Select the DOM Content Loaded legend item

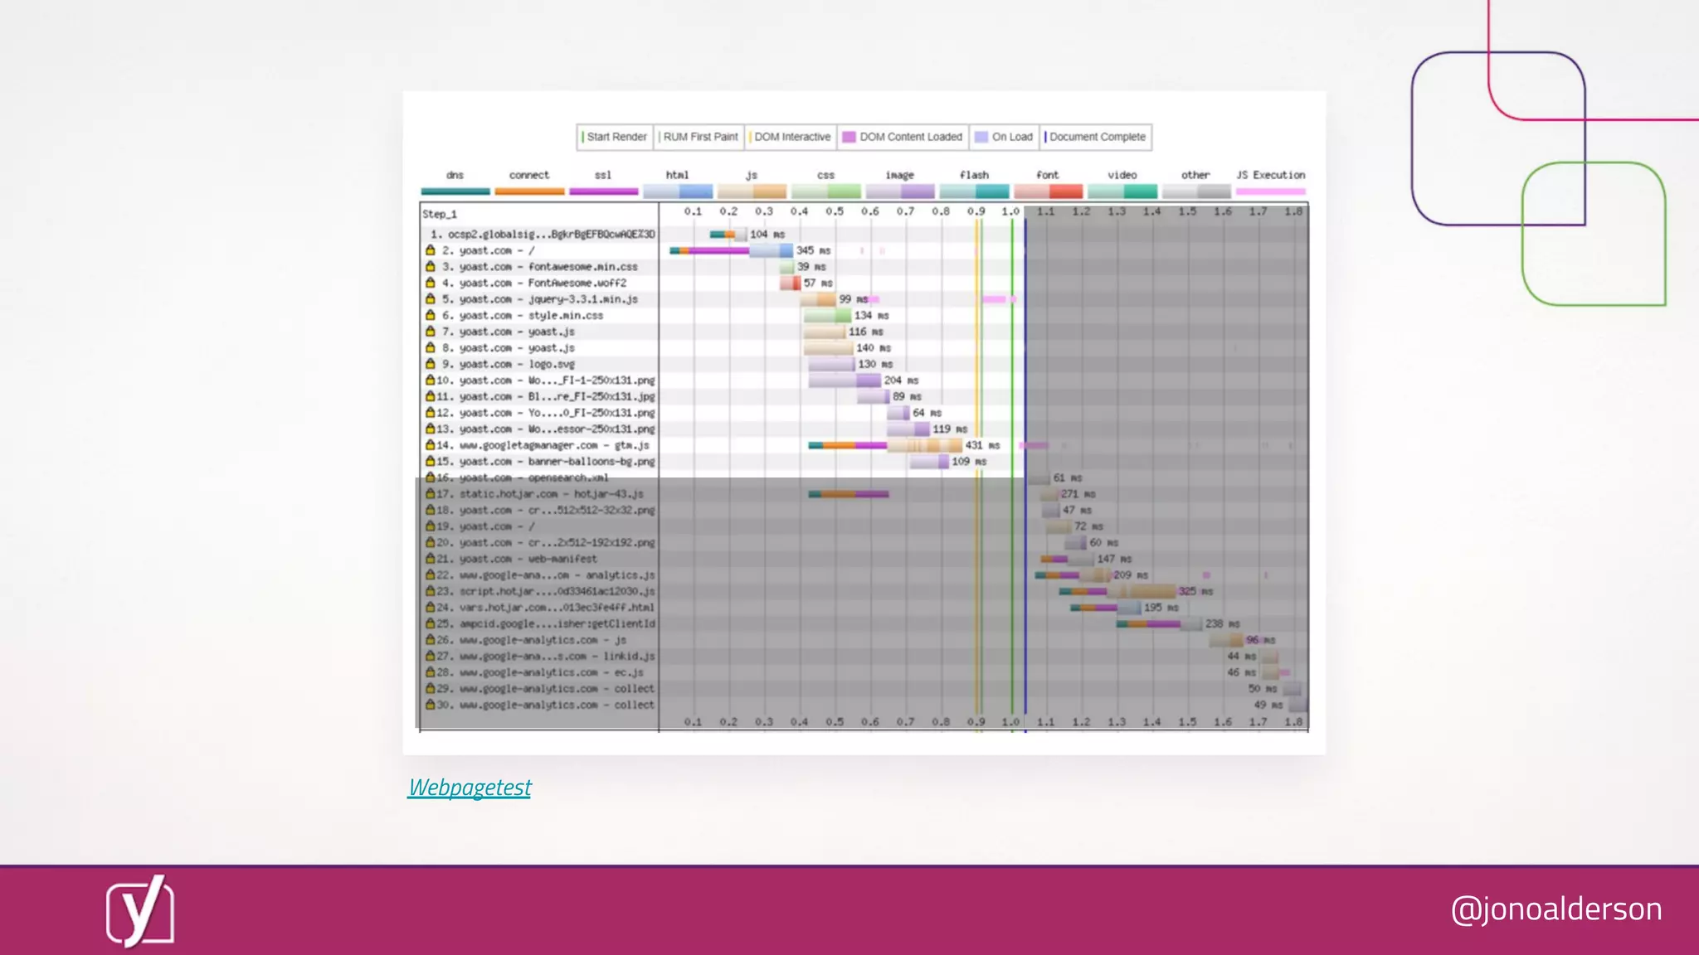903,137
